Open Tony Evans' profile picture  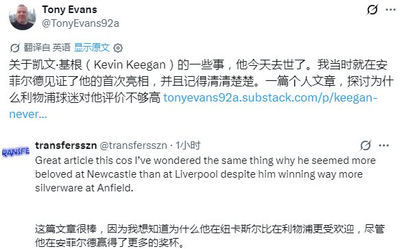pyautogui.click(x=23, y=17)
